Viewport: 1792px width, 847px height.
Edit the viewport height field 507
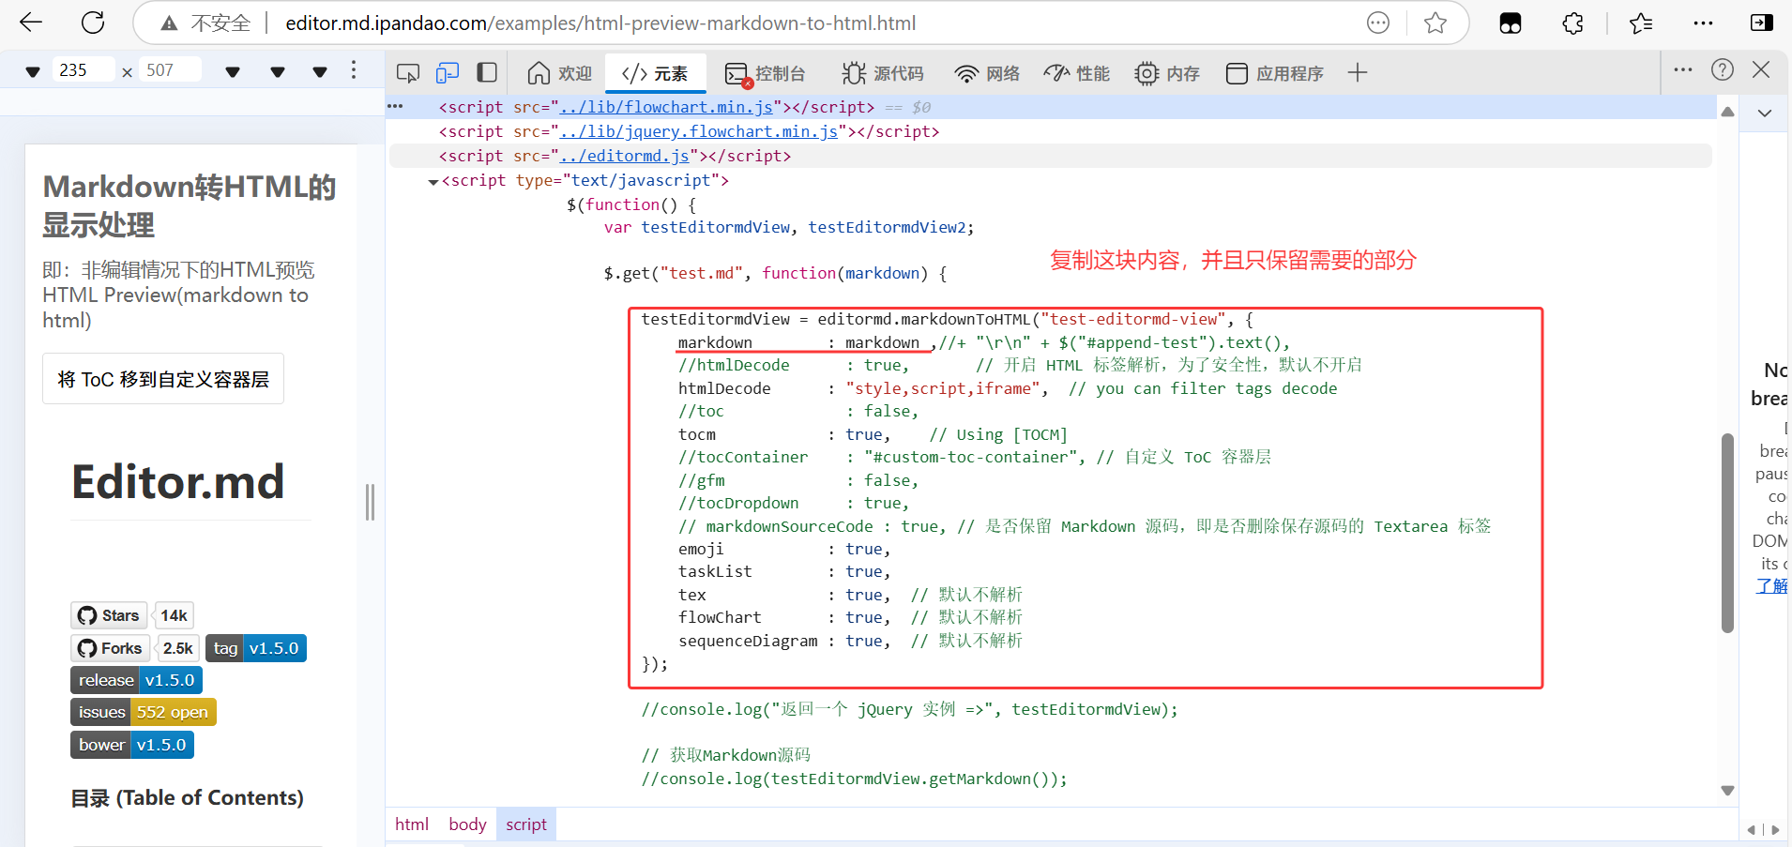pos(171,70)
